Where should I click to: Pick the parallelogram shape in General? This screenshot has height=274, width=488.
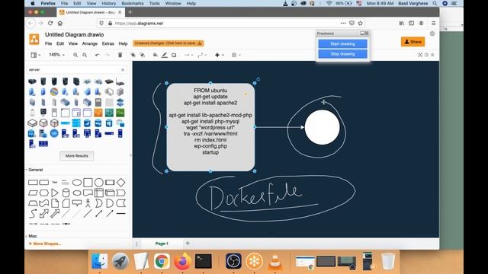point(33,193)
